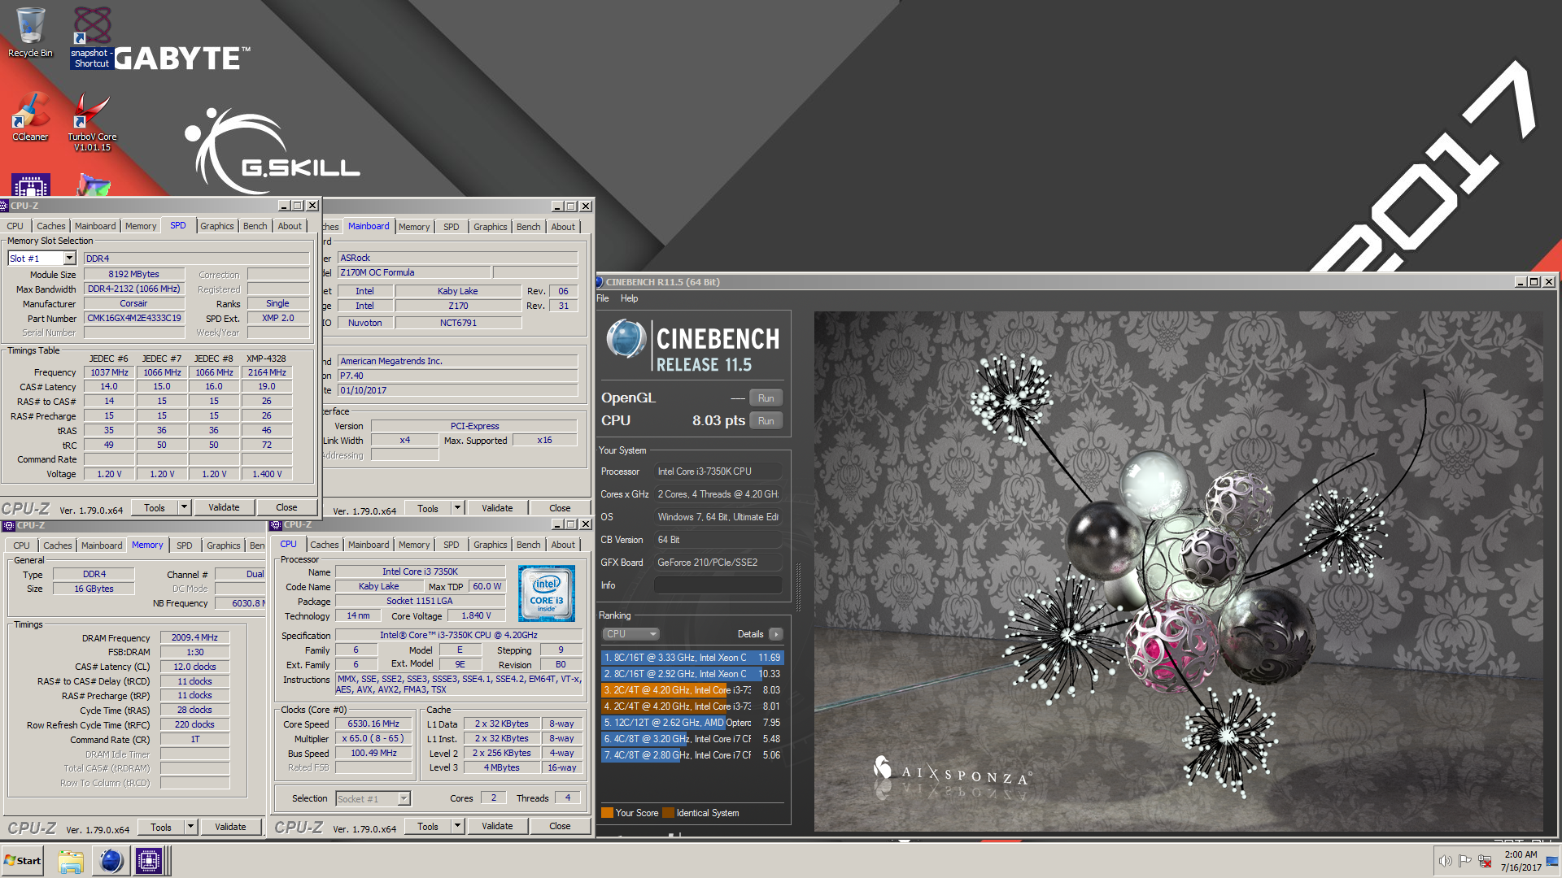Image resolution: width=1562 pixels, height=878 pixels.
Task: Click the Z170M OC Formula model field
Action: coord(413,272)
